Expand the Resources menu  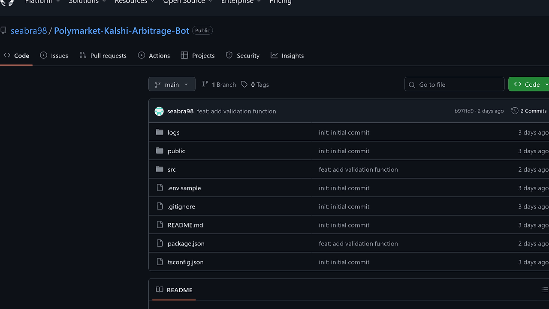(x=134, y=2)
